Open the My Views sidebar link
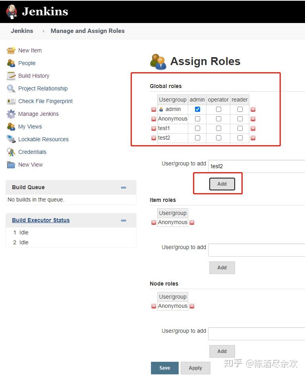 [30, 127]
